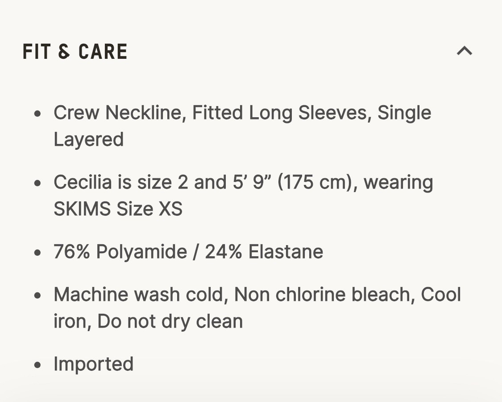The width and height of the screenshot is (502, 402).
Task: Click the word Single in first bullet
Action: click(x=404, y=113)
